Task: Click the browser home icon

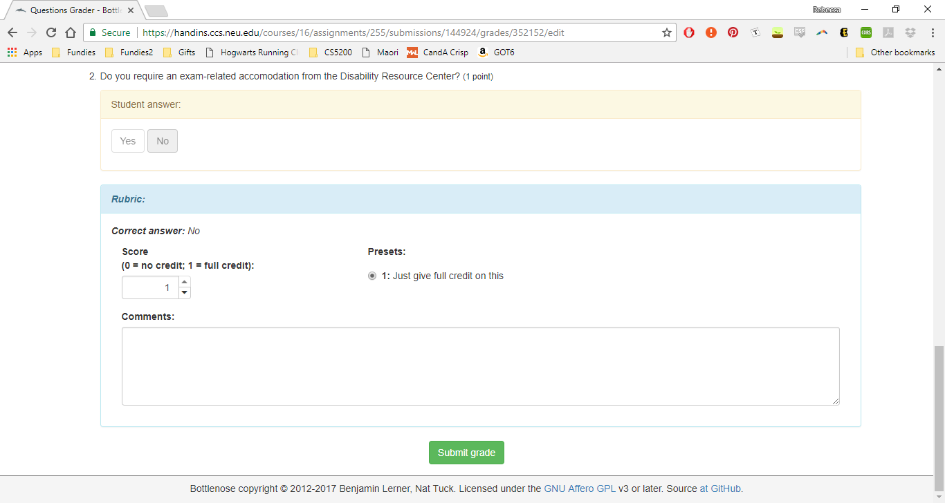Action: click(x=71, y=32)
